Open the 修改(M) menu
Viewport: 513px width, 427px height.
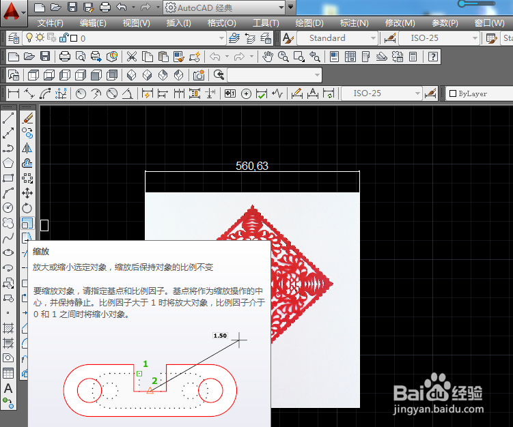[400, 23]
